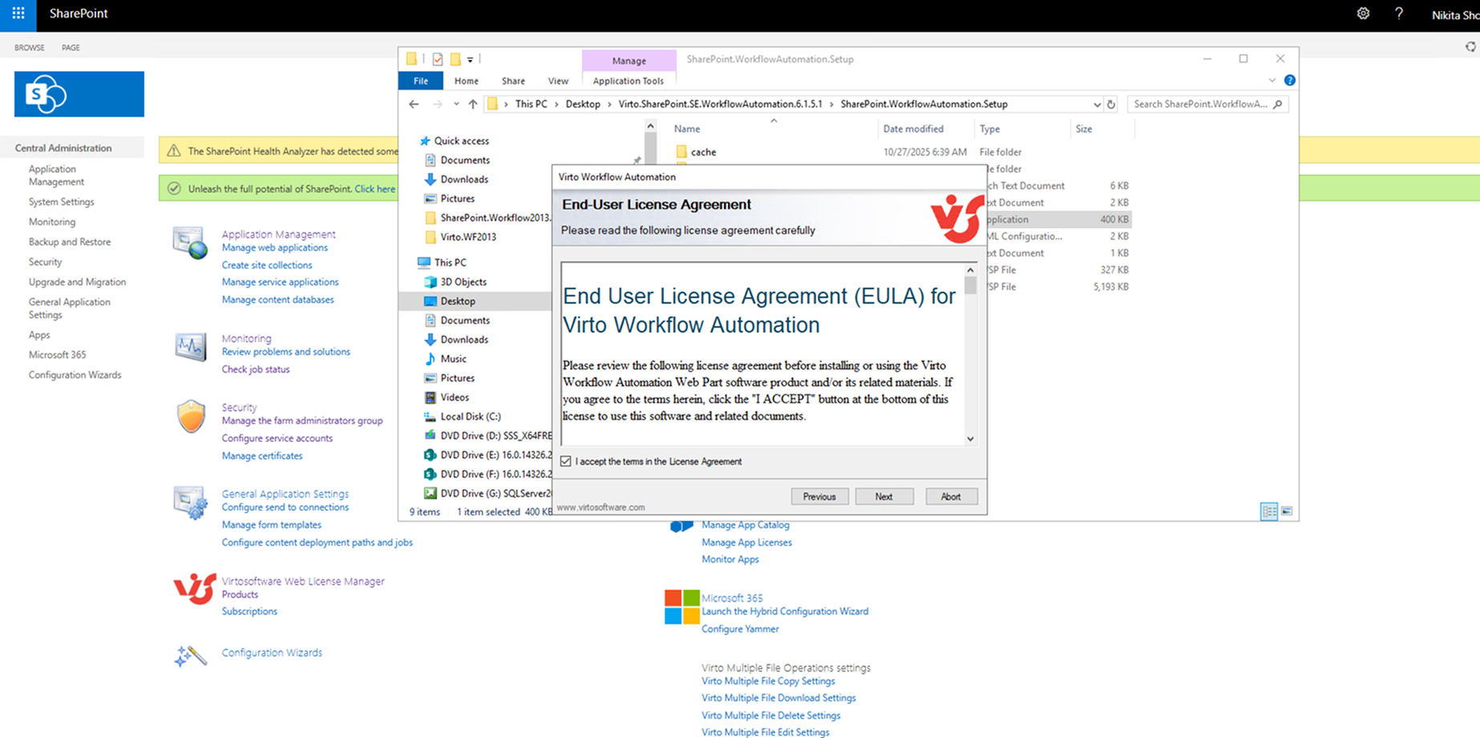This screenshot has width=1480, height=738.
Task: Open the address bar dropdown in File Explorer
Action: (x=1098, y=103)
